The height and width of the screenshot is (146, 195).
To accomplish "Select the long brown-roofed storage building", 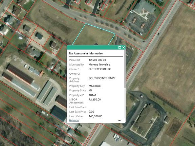I will tap(20, 74).
